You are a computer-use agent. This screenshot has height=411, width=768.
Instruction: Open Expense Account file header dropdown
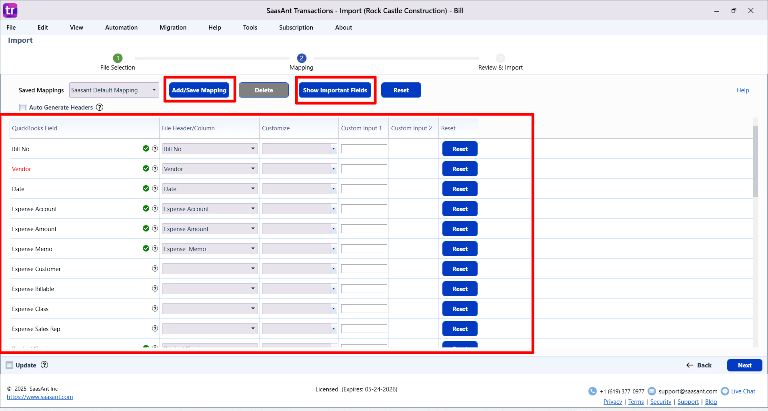210,209
